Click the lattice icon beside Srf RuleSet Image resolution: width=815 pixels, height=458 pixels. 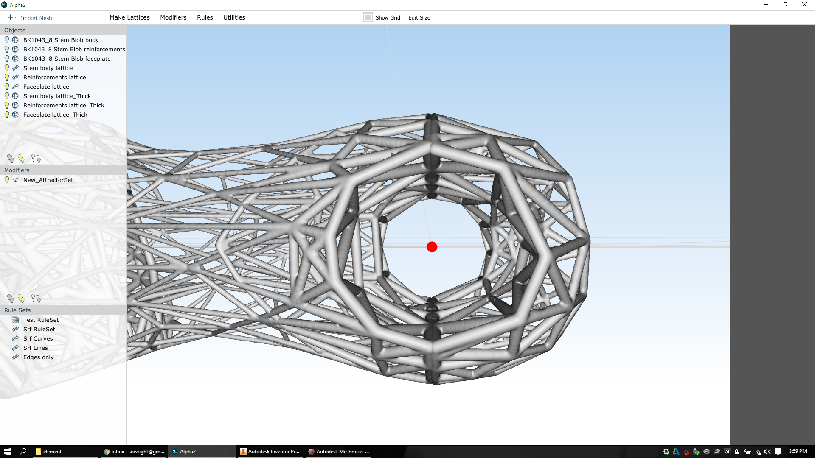pos(15,329)
